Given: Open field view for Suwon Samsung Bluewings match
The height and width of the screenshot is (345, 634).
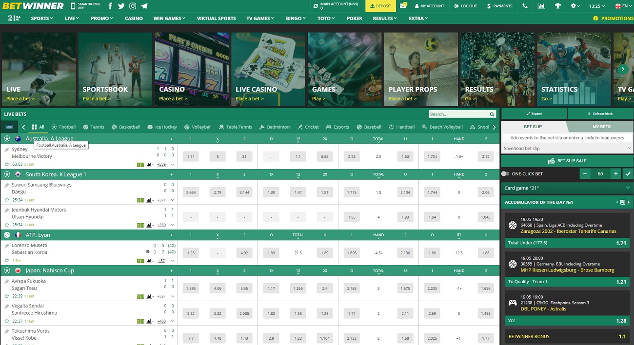Looking at the screenshot, I should point(140,200).
